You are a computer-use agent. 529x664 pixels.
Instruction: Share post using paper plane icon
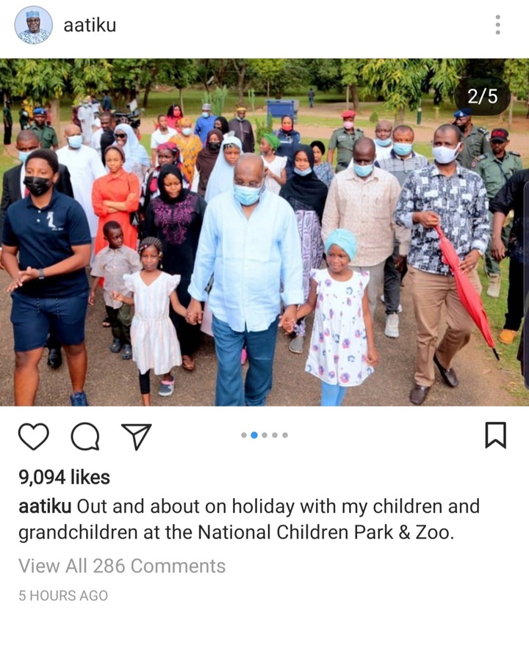click(136, 436)
